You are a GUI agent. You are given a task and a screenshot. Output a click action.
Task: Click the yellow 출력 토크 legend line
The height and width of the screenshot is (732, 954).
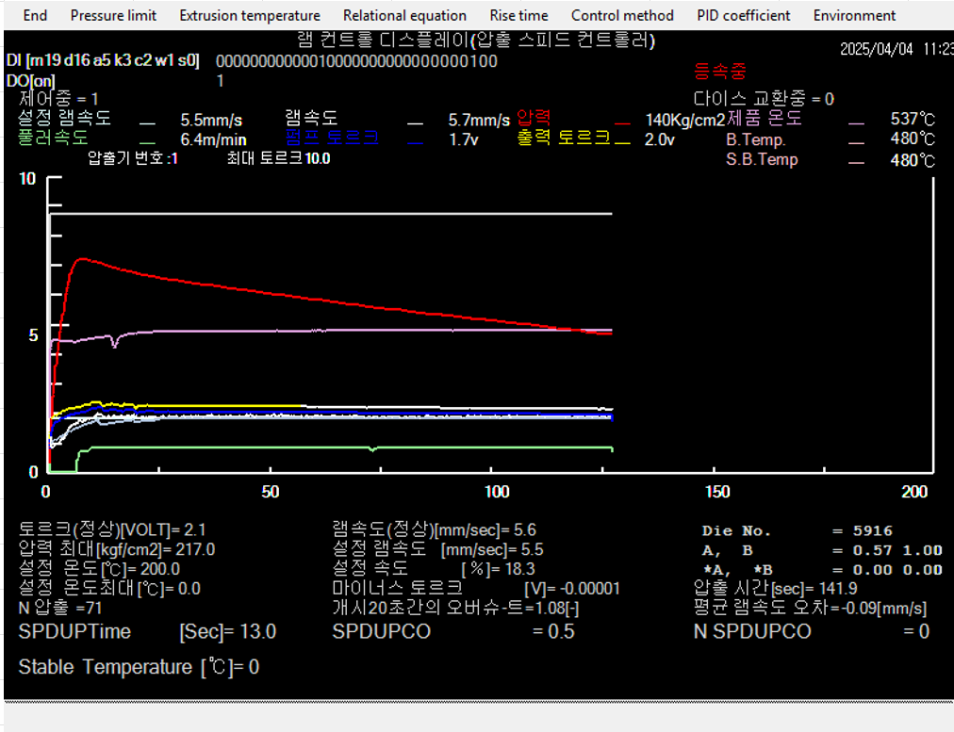(622, 141)
